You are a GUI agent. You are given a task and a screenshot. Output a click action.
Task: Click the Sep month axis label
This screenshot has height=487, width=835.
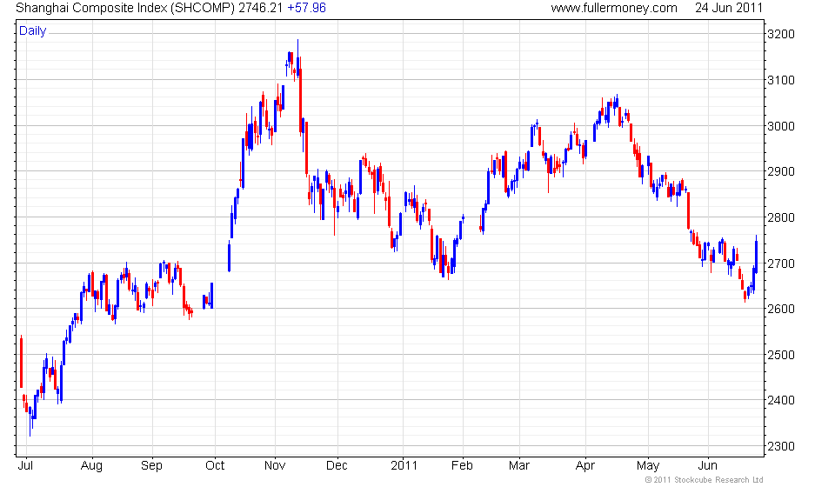point(151,466)
